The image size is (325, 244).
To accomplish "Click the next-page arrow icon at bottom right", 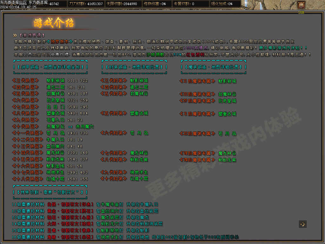I will point(302,224).
